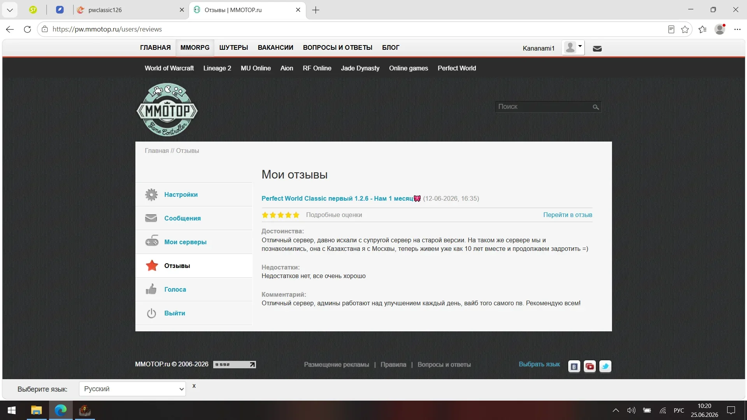Image resolution: width=747 pixels, height=420 pixels.
Task: Open the Twitter icon in footer
Action: pos(605,366)
